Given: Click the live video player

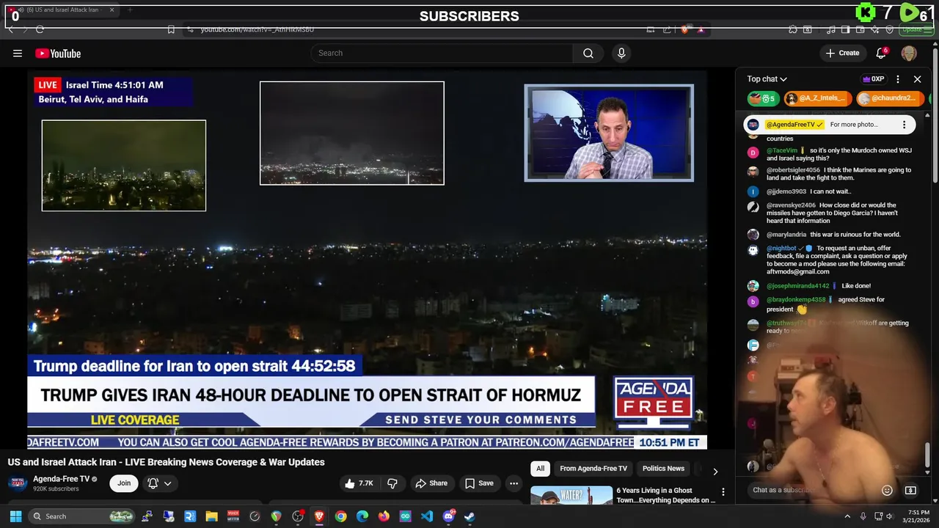Looking at the screenshot, I should (367, 259).
